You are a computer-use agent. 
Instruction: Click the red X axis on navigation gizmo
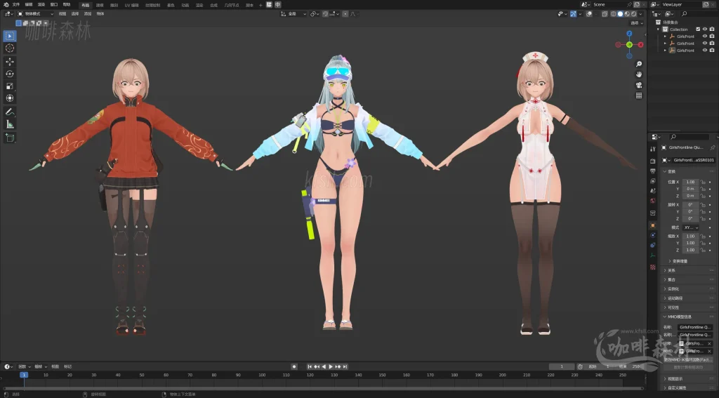(640, 44)
